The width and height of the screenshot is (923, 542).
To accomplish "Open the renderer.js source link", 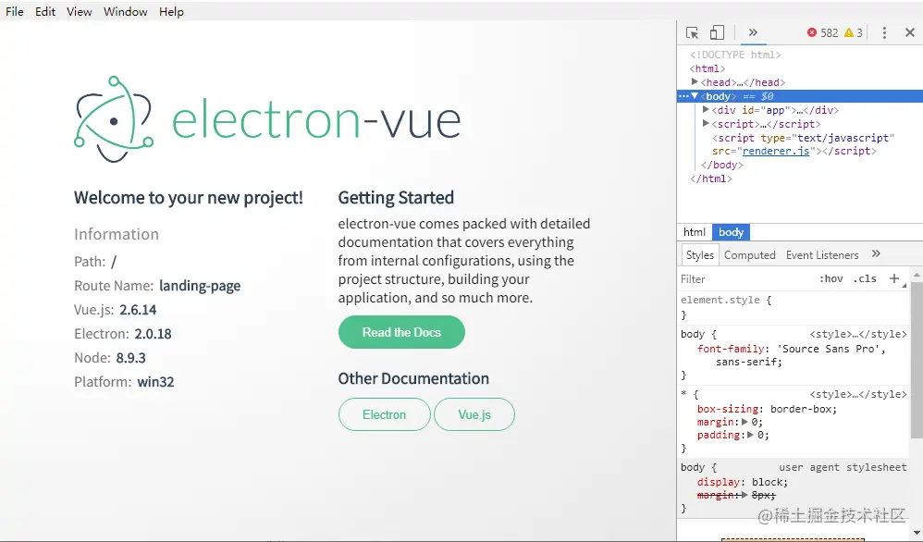I will (x=776, y=152).
